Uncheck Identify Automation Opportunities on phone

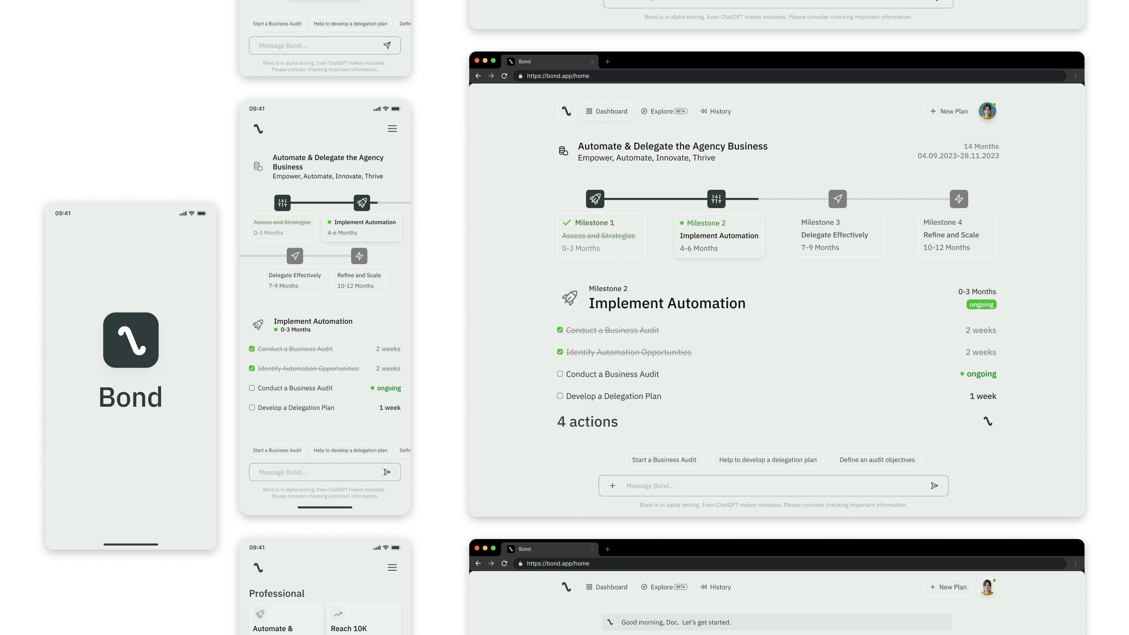click(x=252, y=368)
